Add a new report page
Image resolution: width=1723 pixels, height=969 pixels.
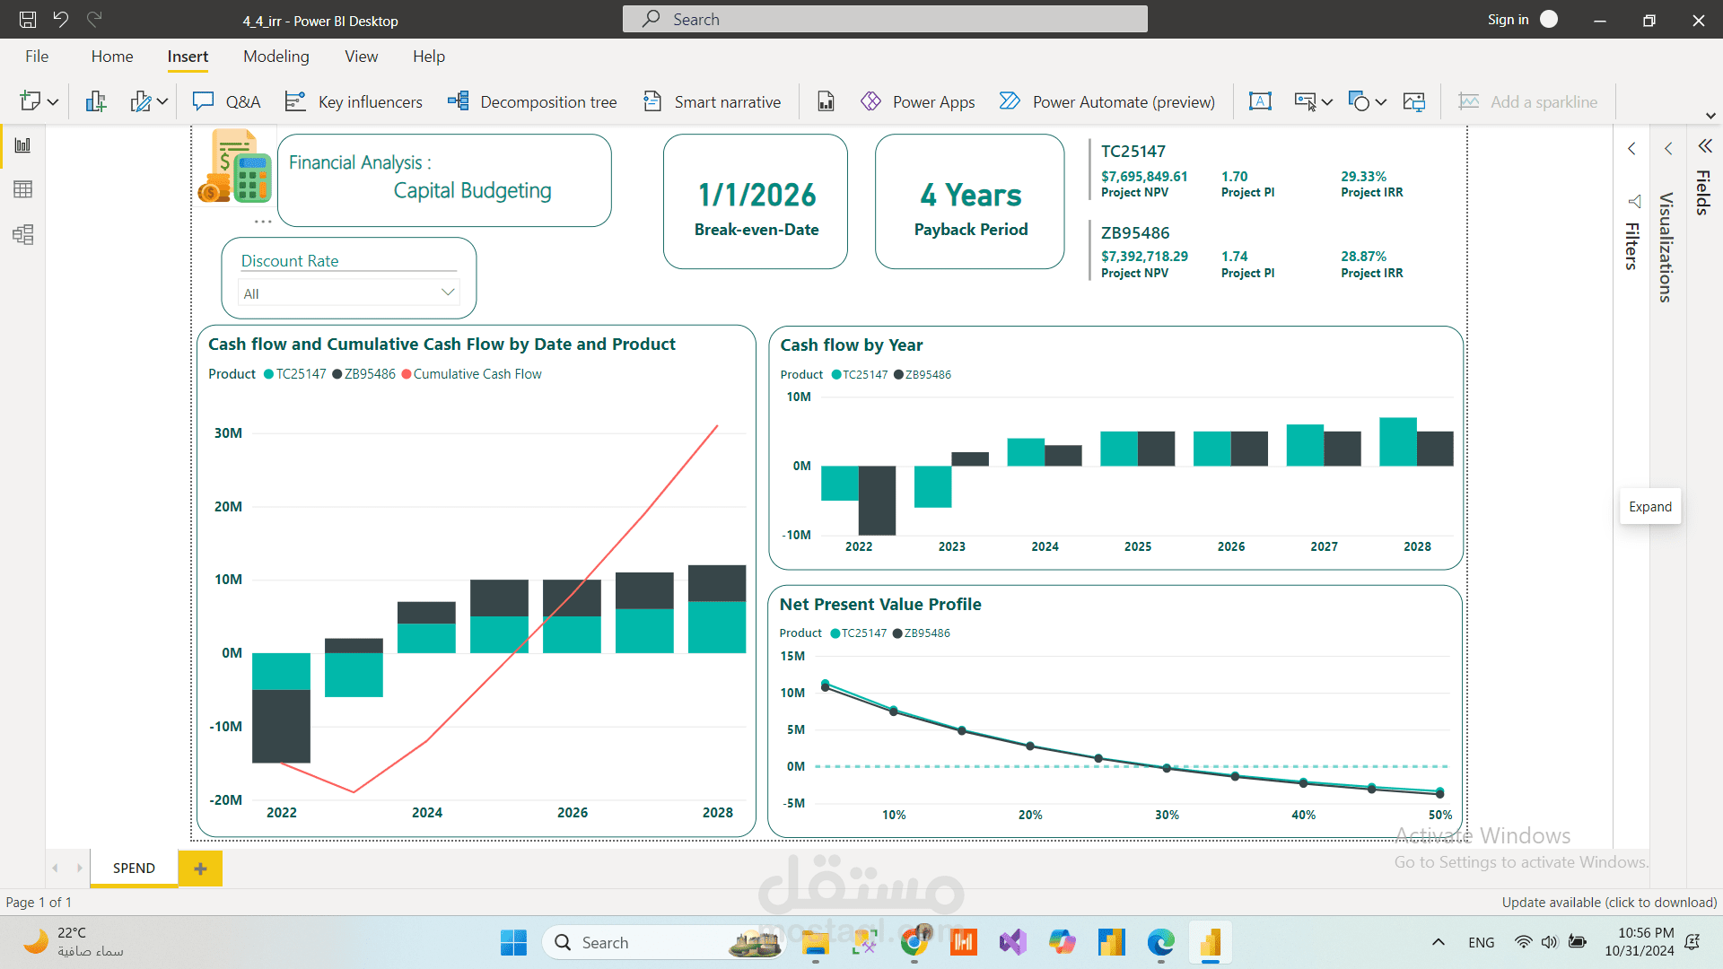tap(200, 869)
